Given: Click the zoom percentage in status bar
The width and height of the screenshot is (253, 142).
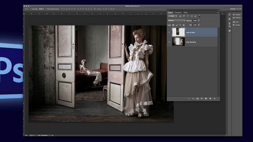Looking at the screenshot, I should 26,136.
